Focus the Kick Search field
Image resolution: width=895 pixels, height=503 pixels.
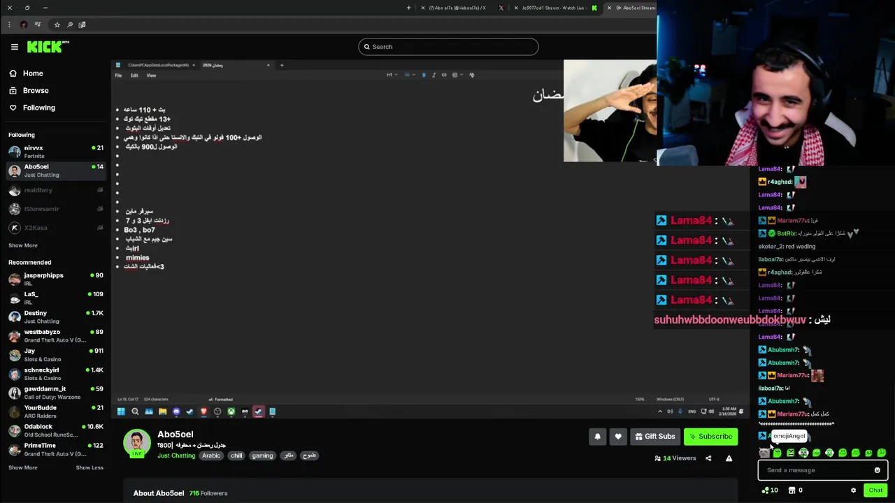pos(448,47)
